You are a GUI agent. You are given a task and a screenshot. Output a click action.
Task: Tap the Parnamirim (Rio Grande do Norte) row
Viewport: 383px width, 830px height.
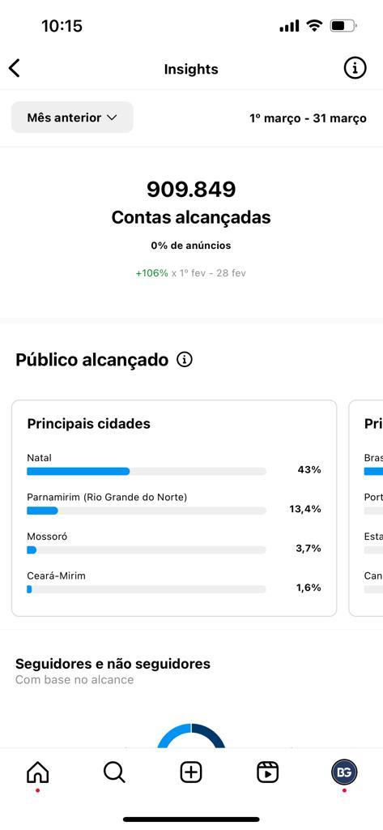[x=174, y=503]
